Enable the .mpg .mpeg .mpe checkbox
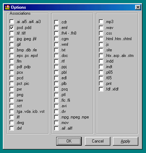The height and width of the screenshot is (153, 146). (56, 117)
